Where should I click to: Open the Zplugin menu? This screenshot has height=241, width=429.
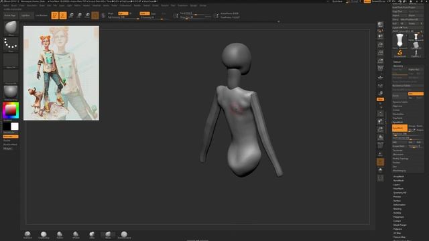pyautogui.click(x=194, y=5)
